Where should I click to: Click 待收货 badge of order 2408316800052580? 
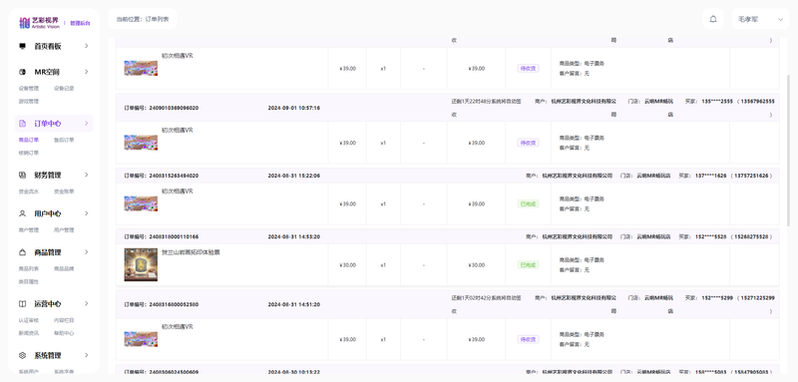[528, 339]
